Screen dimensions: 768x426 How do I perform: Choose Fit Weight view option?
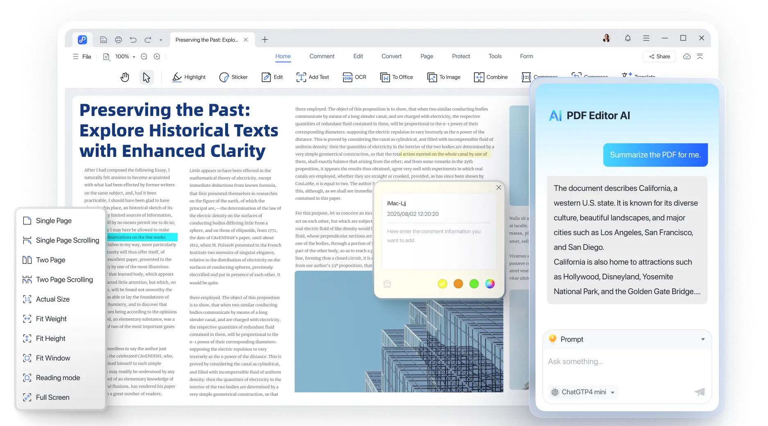pyautogui.click(x=61, y=319)
